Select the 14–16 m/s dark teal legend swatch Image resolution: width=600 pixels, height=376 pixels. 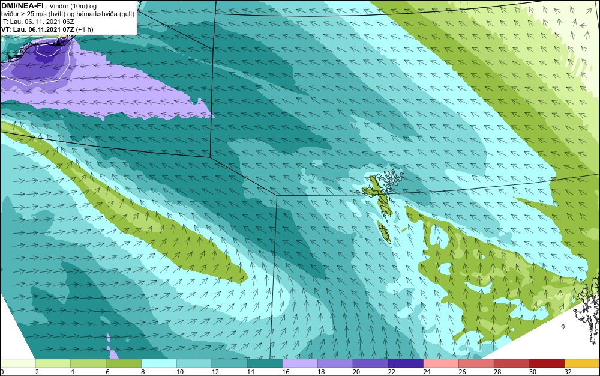pyautogui.click(x=265, y=363)
